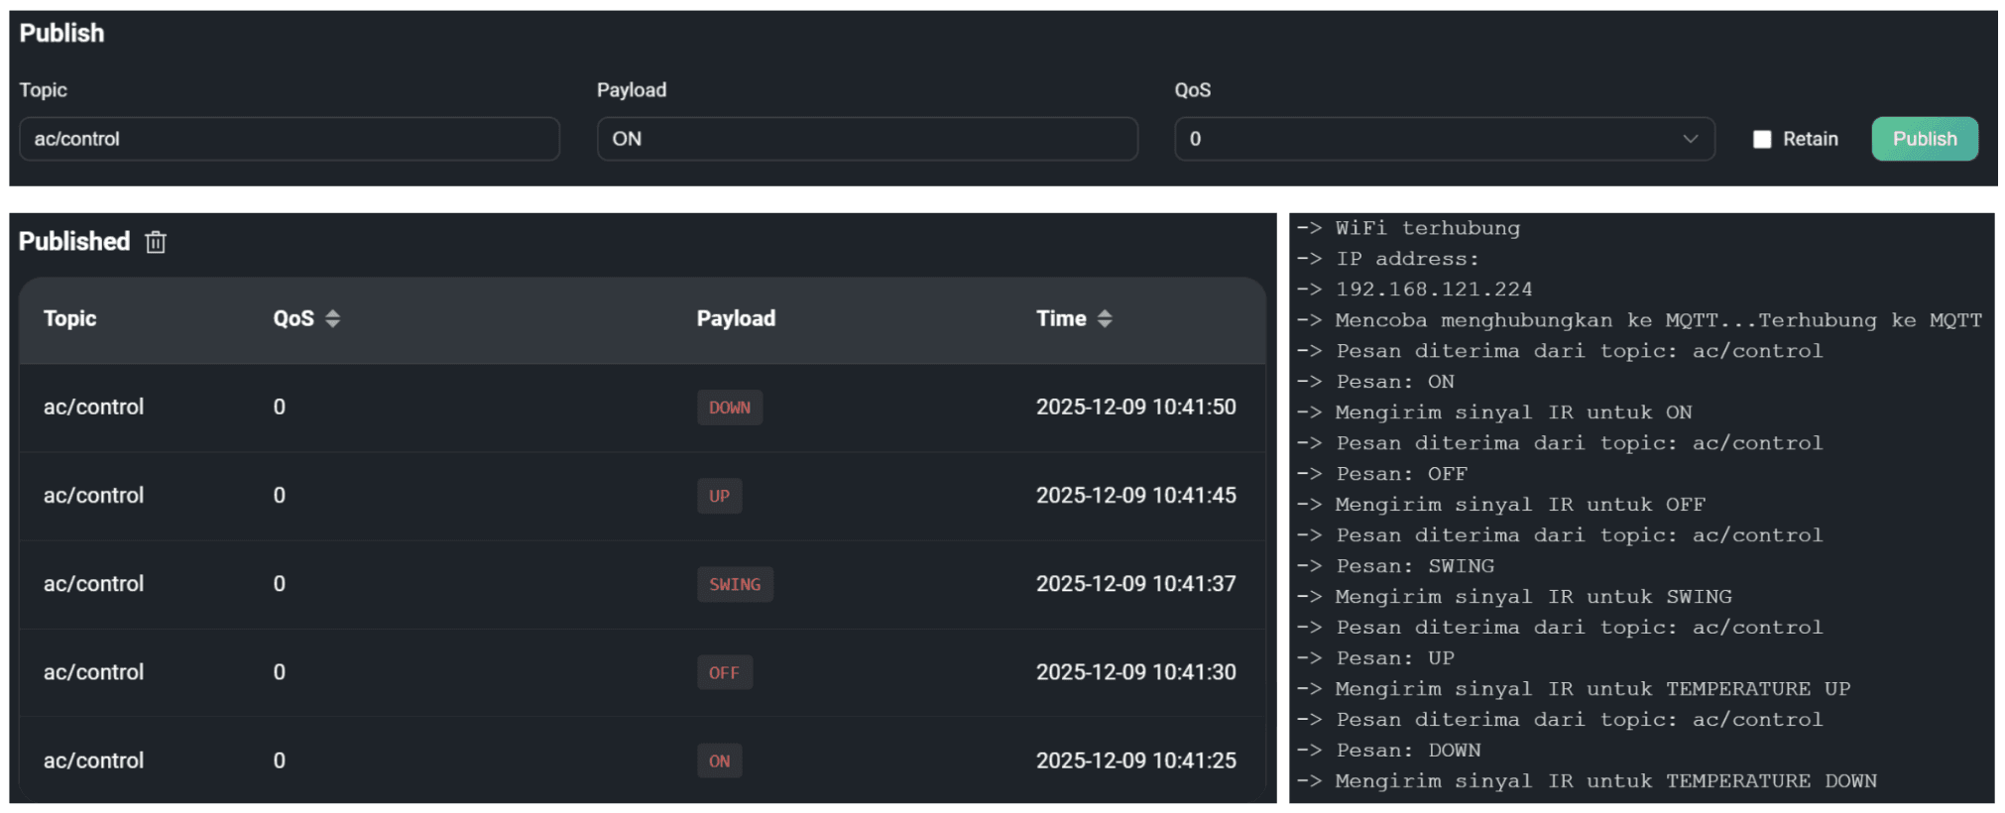Clear published messages with the trash icon
This screenshot has height=813, width=2005.
click(156, 242)
